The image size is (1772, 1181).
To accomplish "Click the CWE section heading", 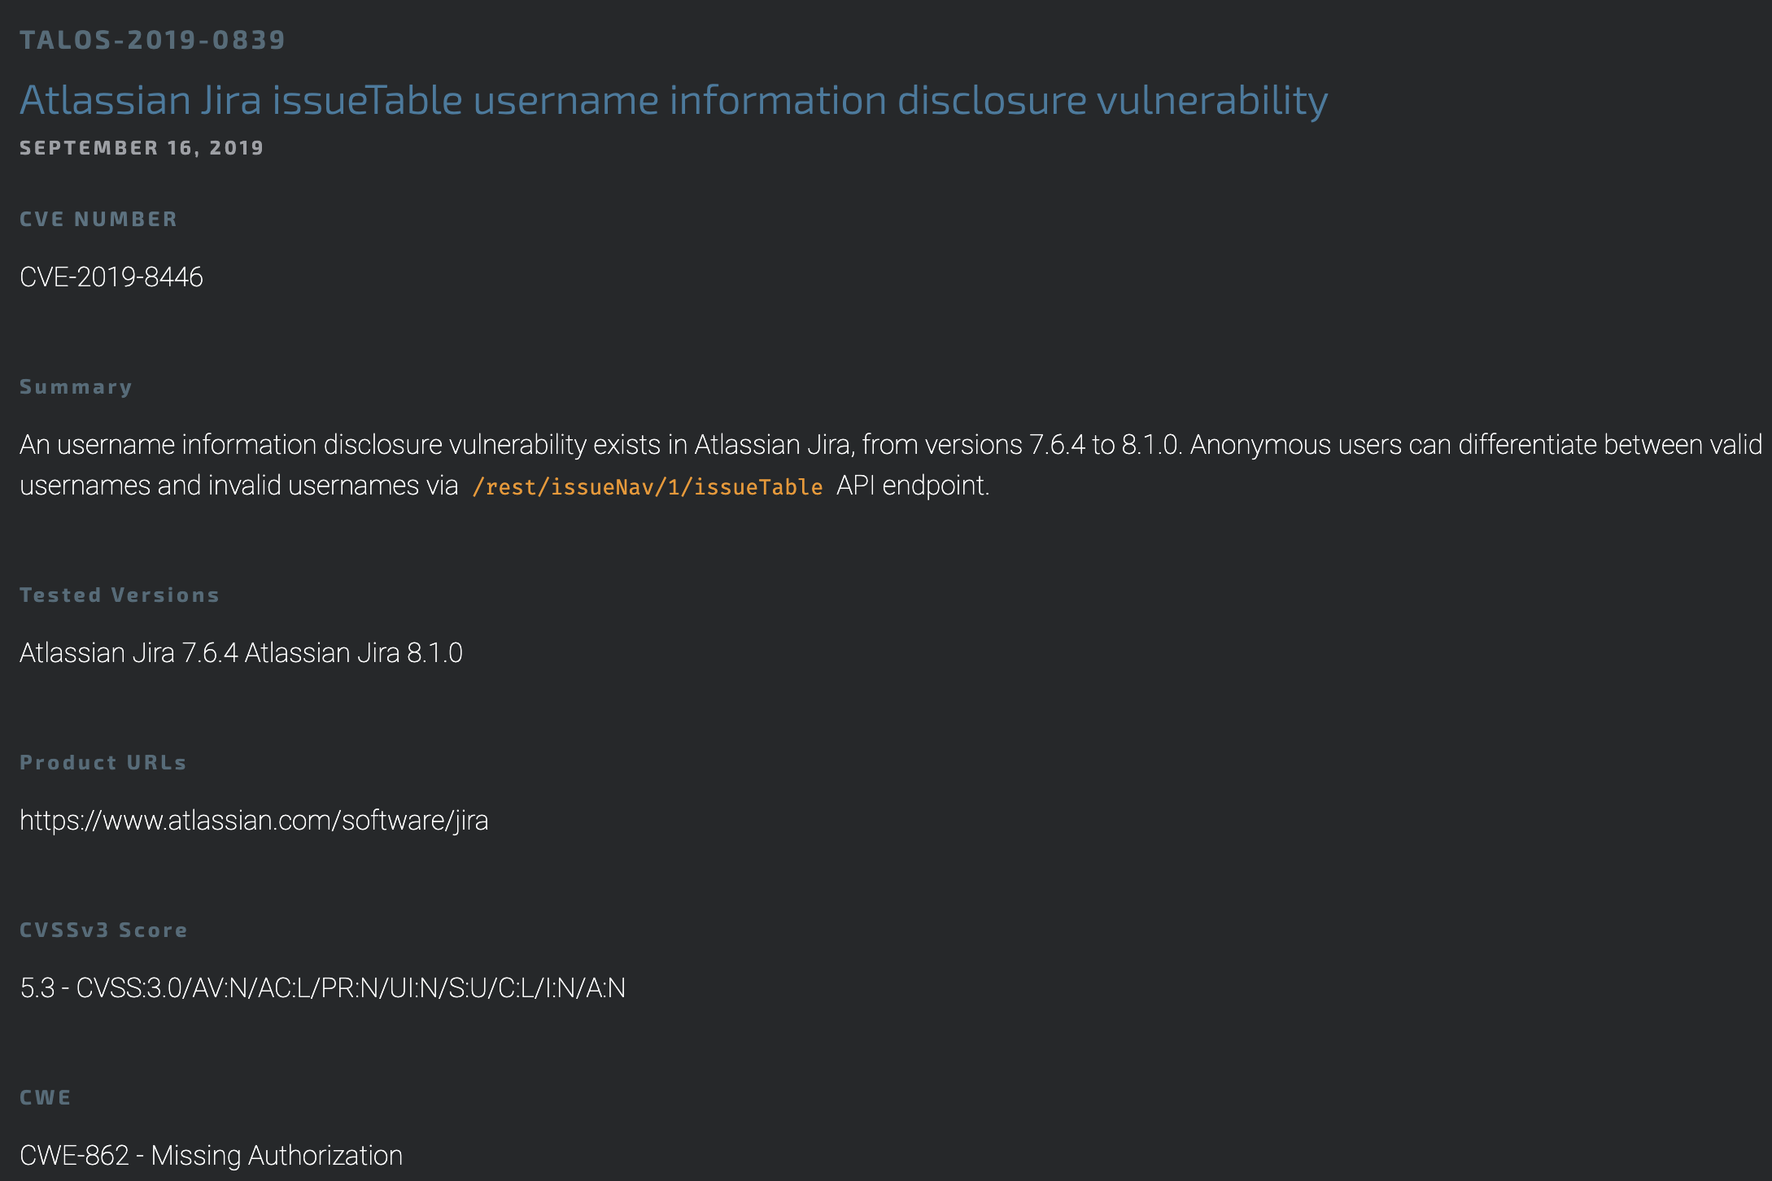I will [46, 1098].
